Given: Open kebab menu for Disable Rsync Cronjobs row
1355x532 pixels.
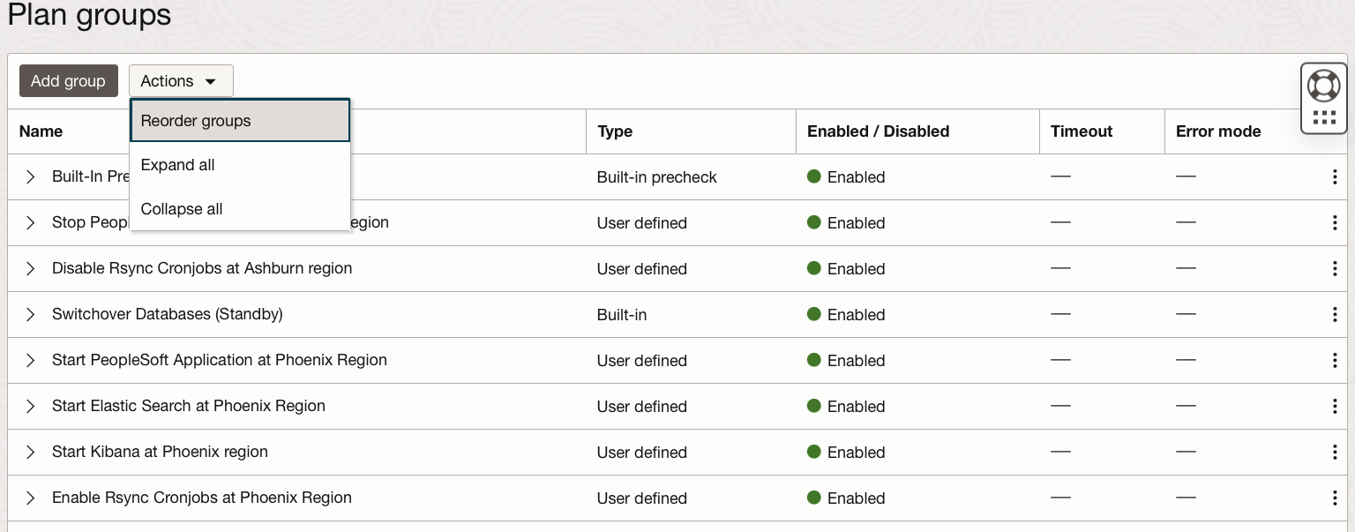Looking at the screenshot, I should click(x=1334, y=269).
